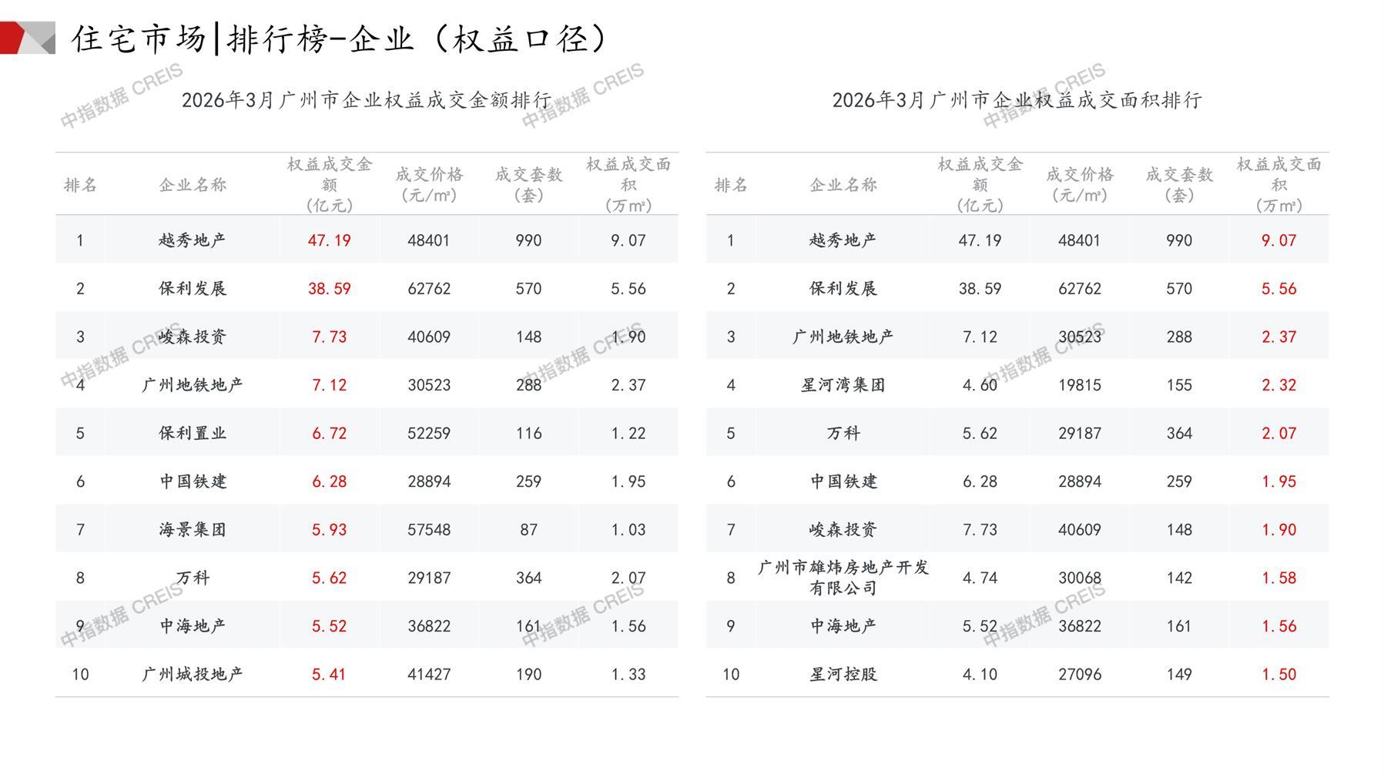Select the red 1.58 area value
1384x778 pixels.
point(1278,578)
